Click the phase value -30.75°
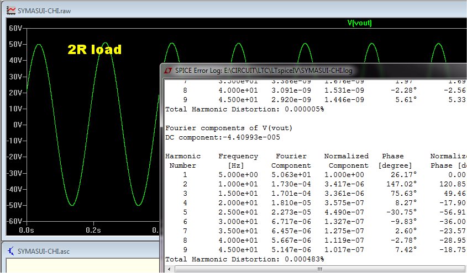 click(x=401, y=212)
